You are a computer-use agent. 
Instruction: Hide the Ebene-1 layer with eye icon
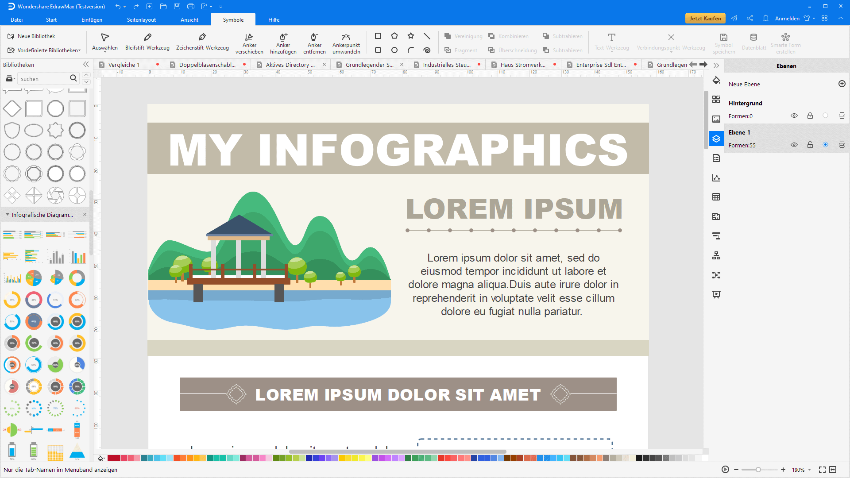pos(794,145)
